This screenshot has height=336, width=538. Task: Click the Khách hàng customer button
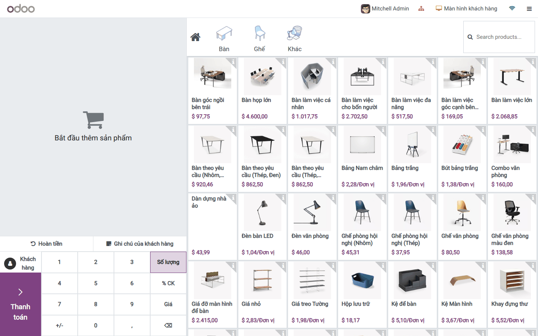click(21, 263)
